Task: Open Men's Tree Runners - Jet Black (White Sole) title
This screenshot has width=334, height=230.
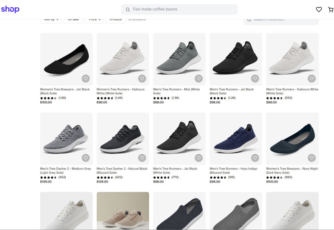Action: point(175,171)
